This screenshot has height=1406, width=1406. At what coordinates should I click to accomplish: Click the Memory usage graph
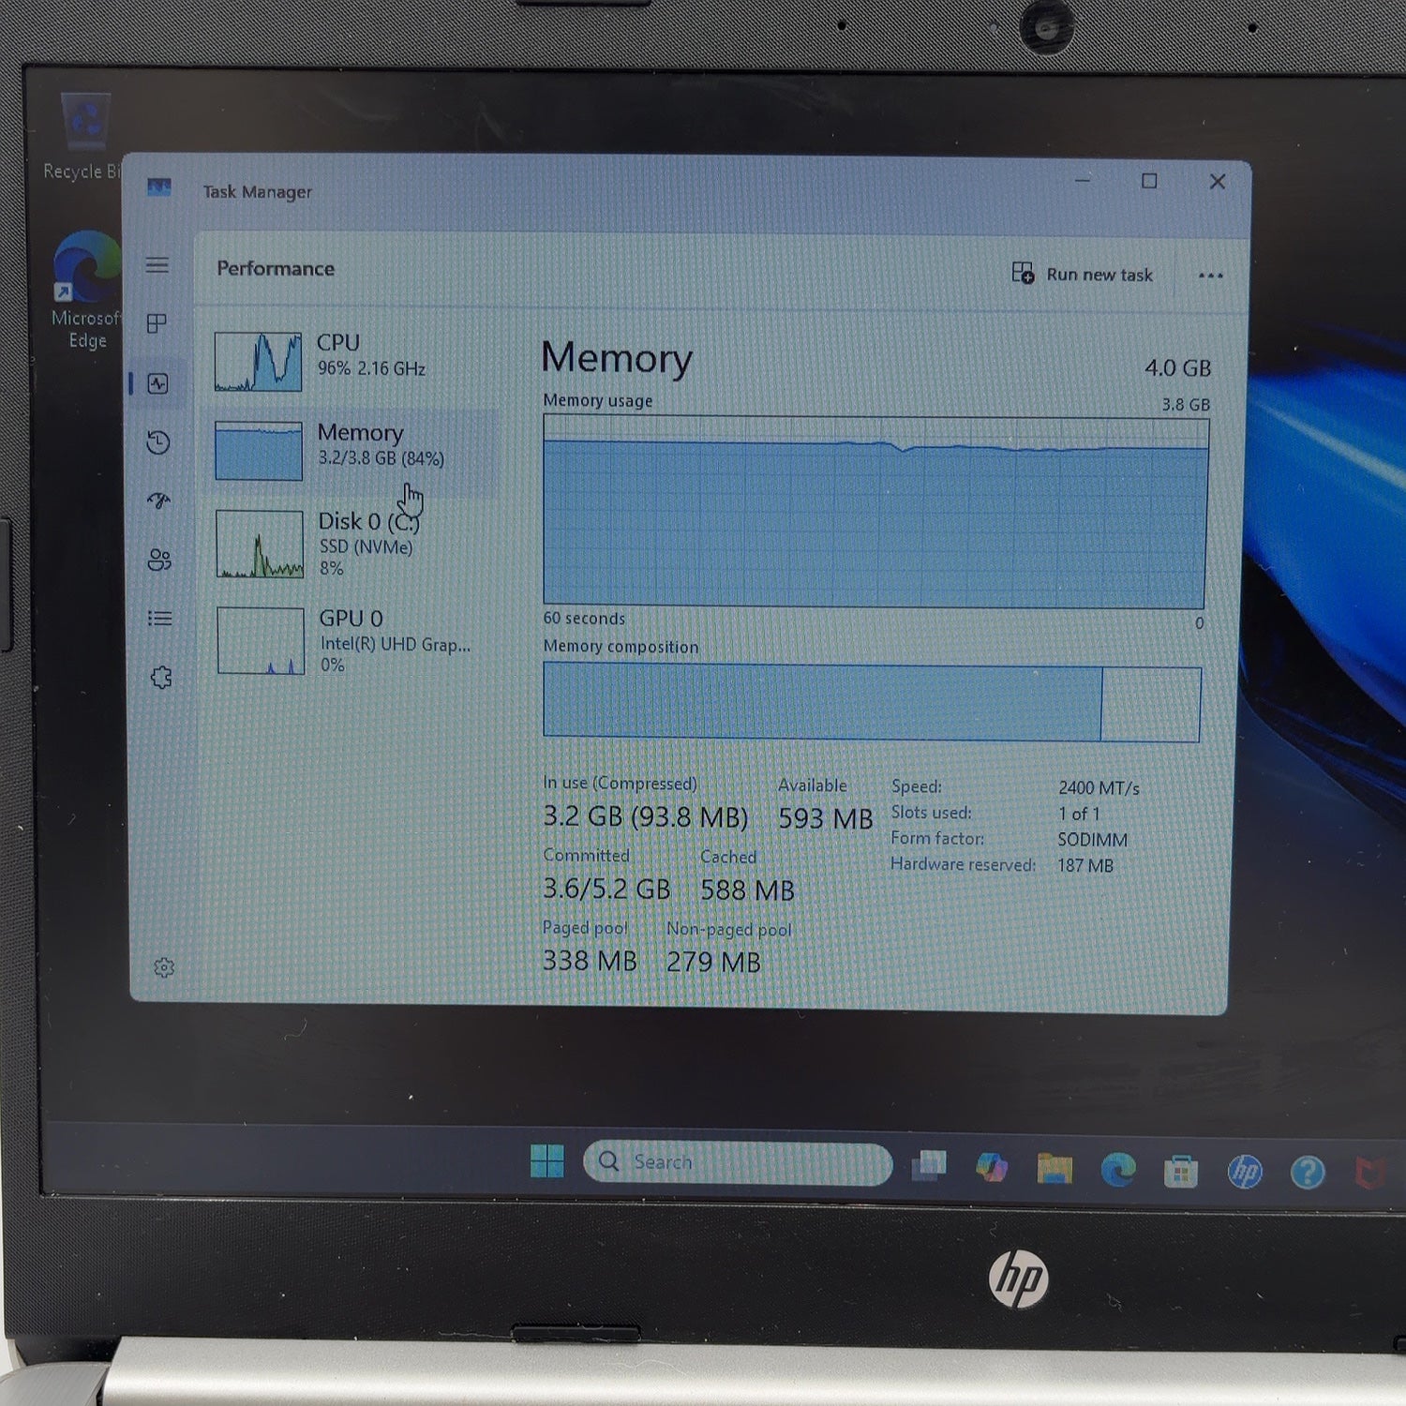875,513
